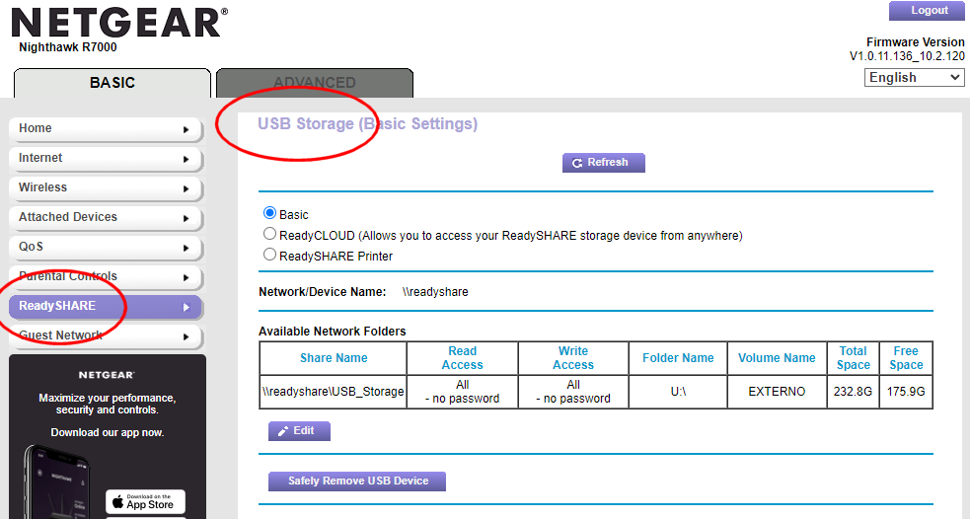Viewport: 970px width, 519px height.
Task: Open the Parental Controls sidebar item
Action: coord(106,277)
